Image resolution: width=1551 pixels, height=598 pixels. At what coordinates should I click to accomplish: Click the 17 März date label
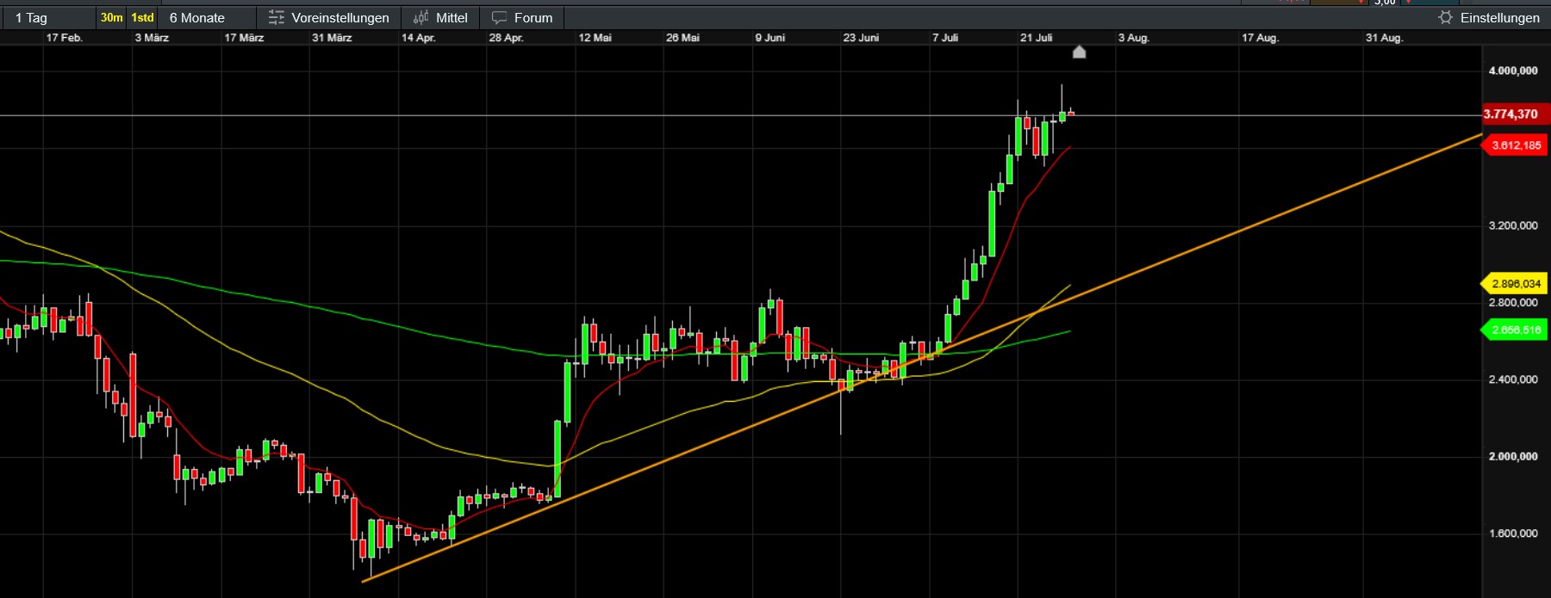[245, 38]
